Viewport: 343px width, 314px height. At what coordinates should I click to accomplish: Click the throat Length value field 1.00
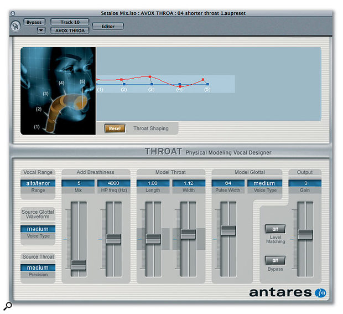pyautogui.click(x=153, y=183)
